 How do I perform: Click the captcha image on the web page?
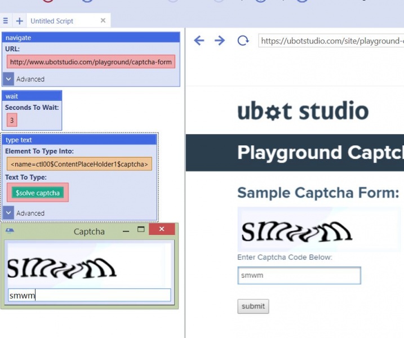(319, 229)
